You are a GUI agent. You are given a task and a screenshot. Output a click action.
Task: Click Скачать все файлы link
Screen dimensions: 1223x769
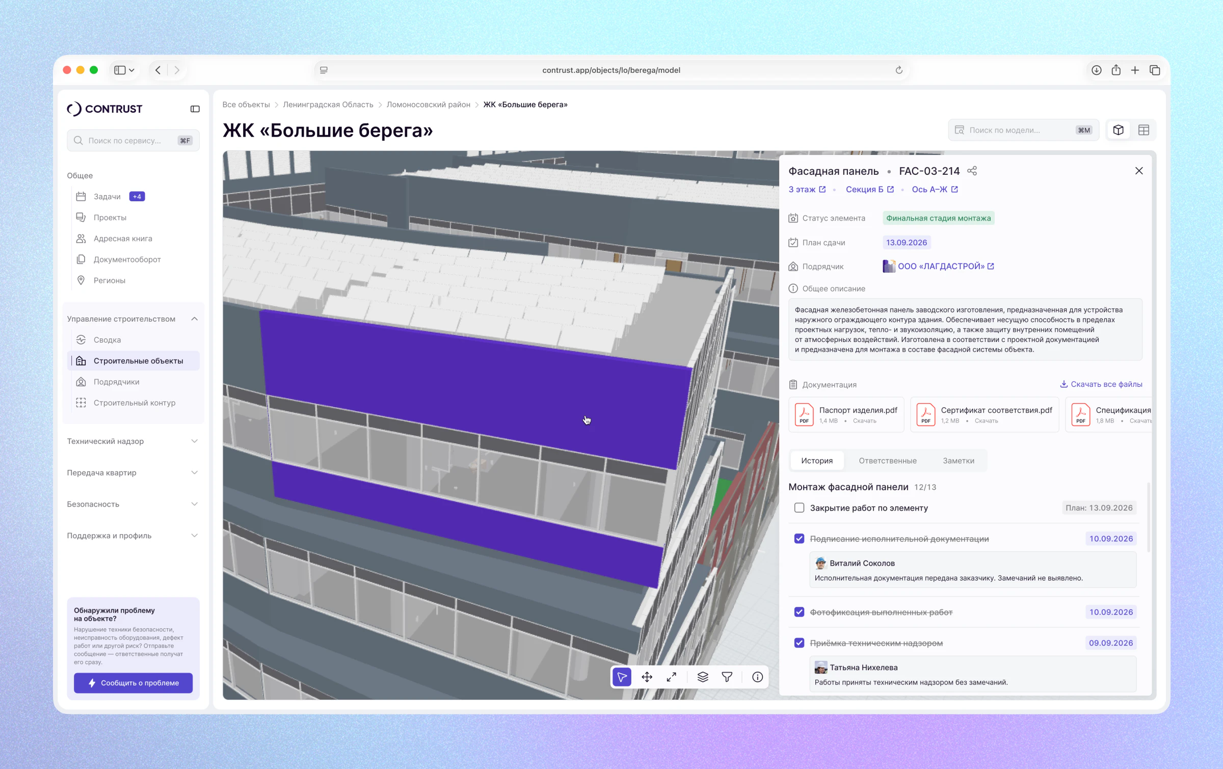pos(1101,384)
